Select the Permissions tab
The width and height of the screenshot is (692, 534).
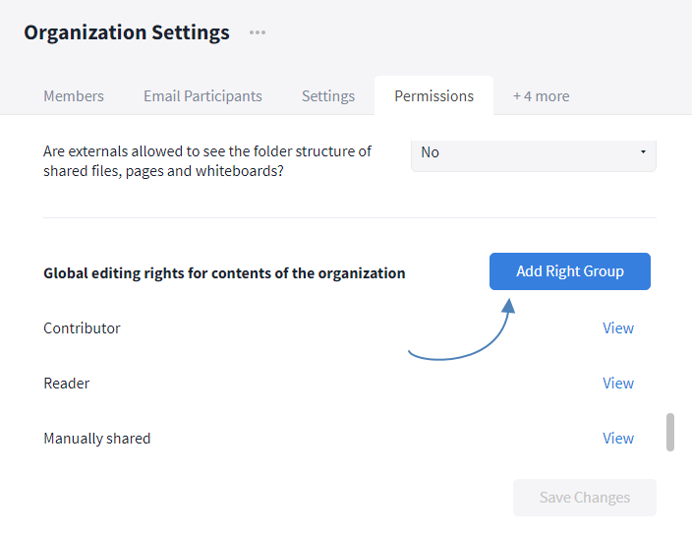433,95
